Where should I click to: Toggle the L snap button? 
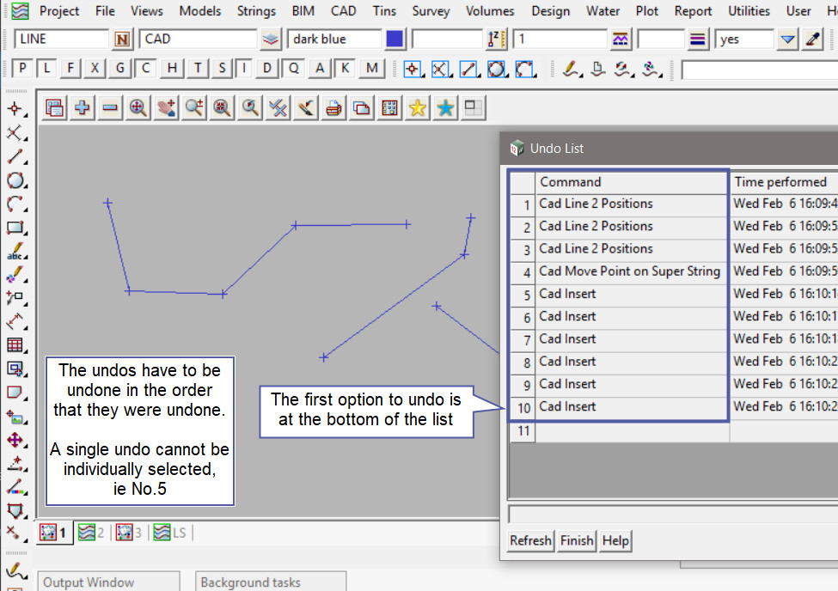(x=46, y=69)
